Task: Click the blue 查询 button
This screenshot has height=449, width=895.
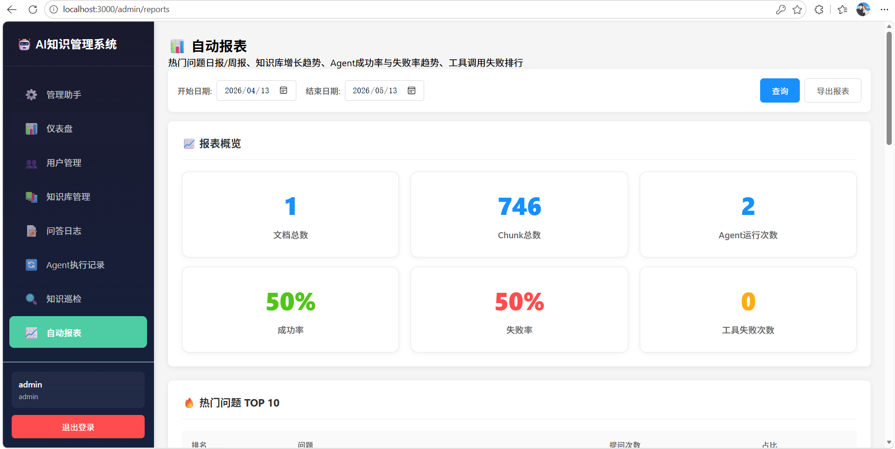Action: [780, 90]
